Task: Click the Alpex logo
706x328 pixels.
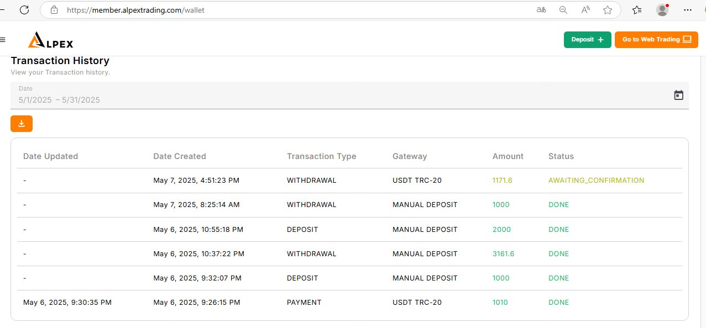Action: pyautogui.click(x=51, y=40)
